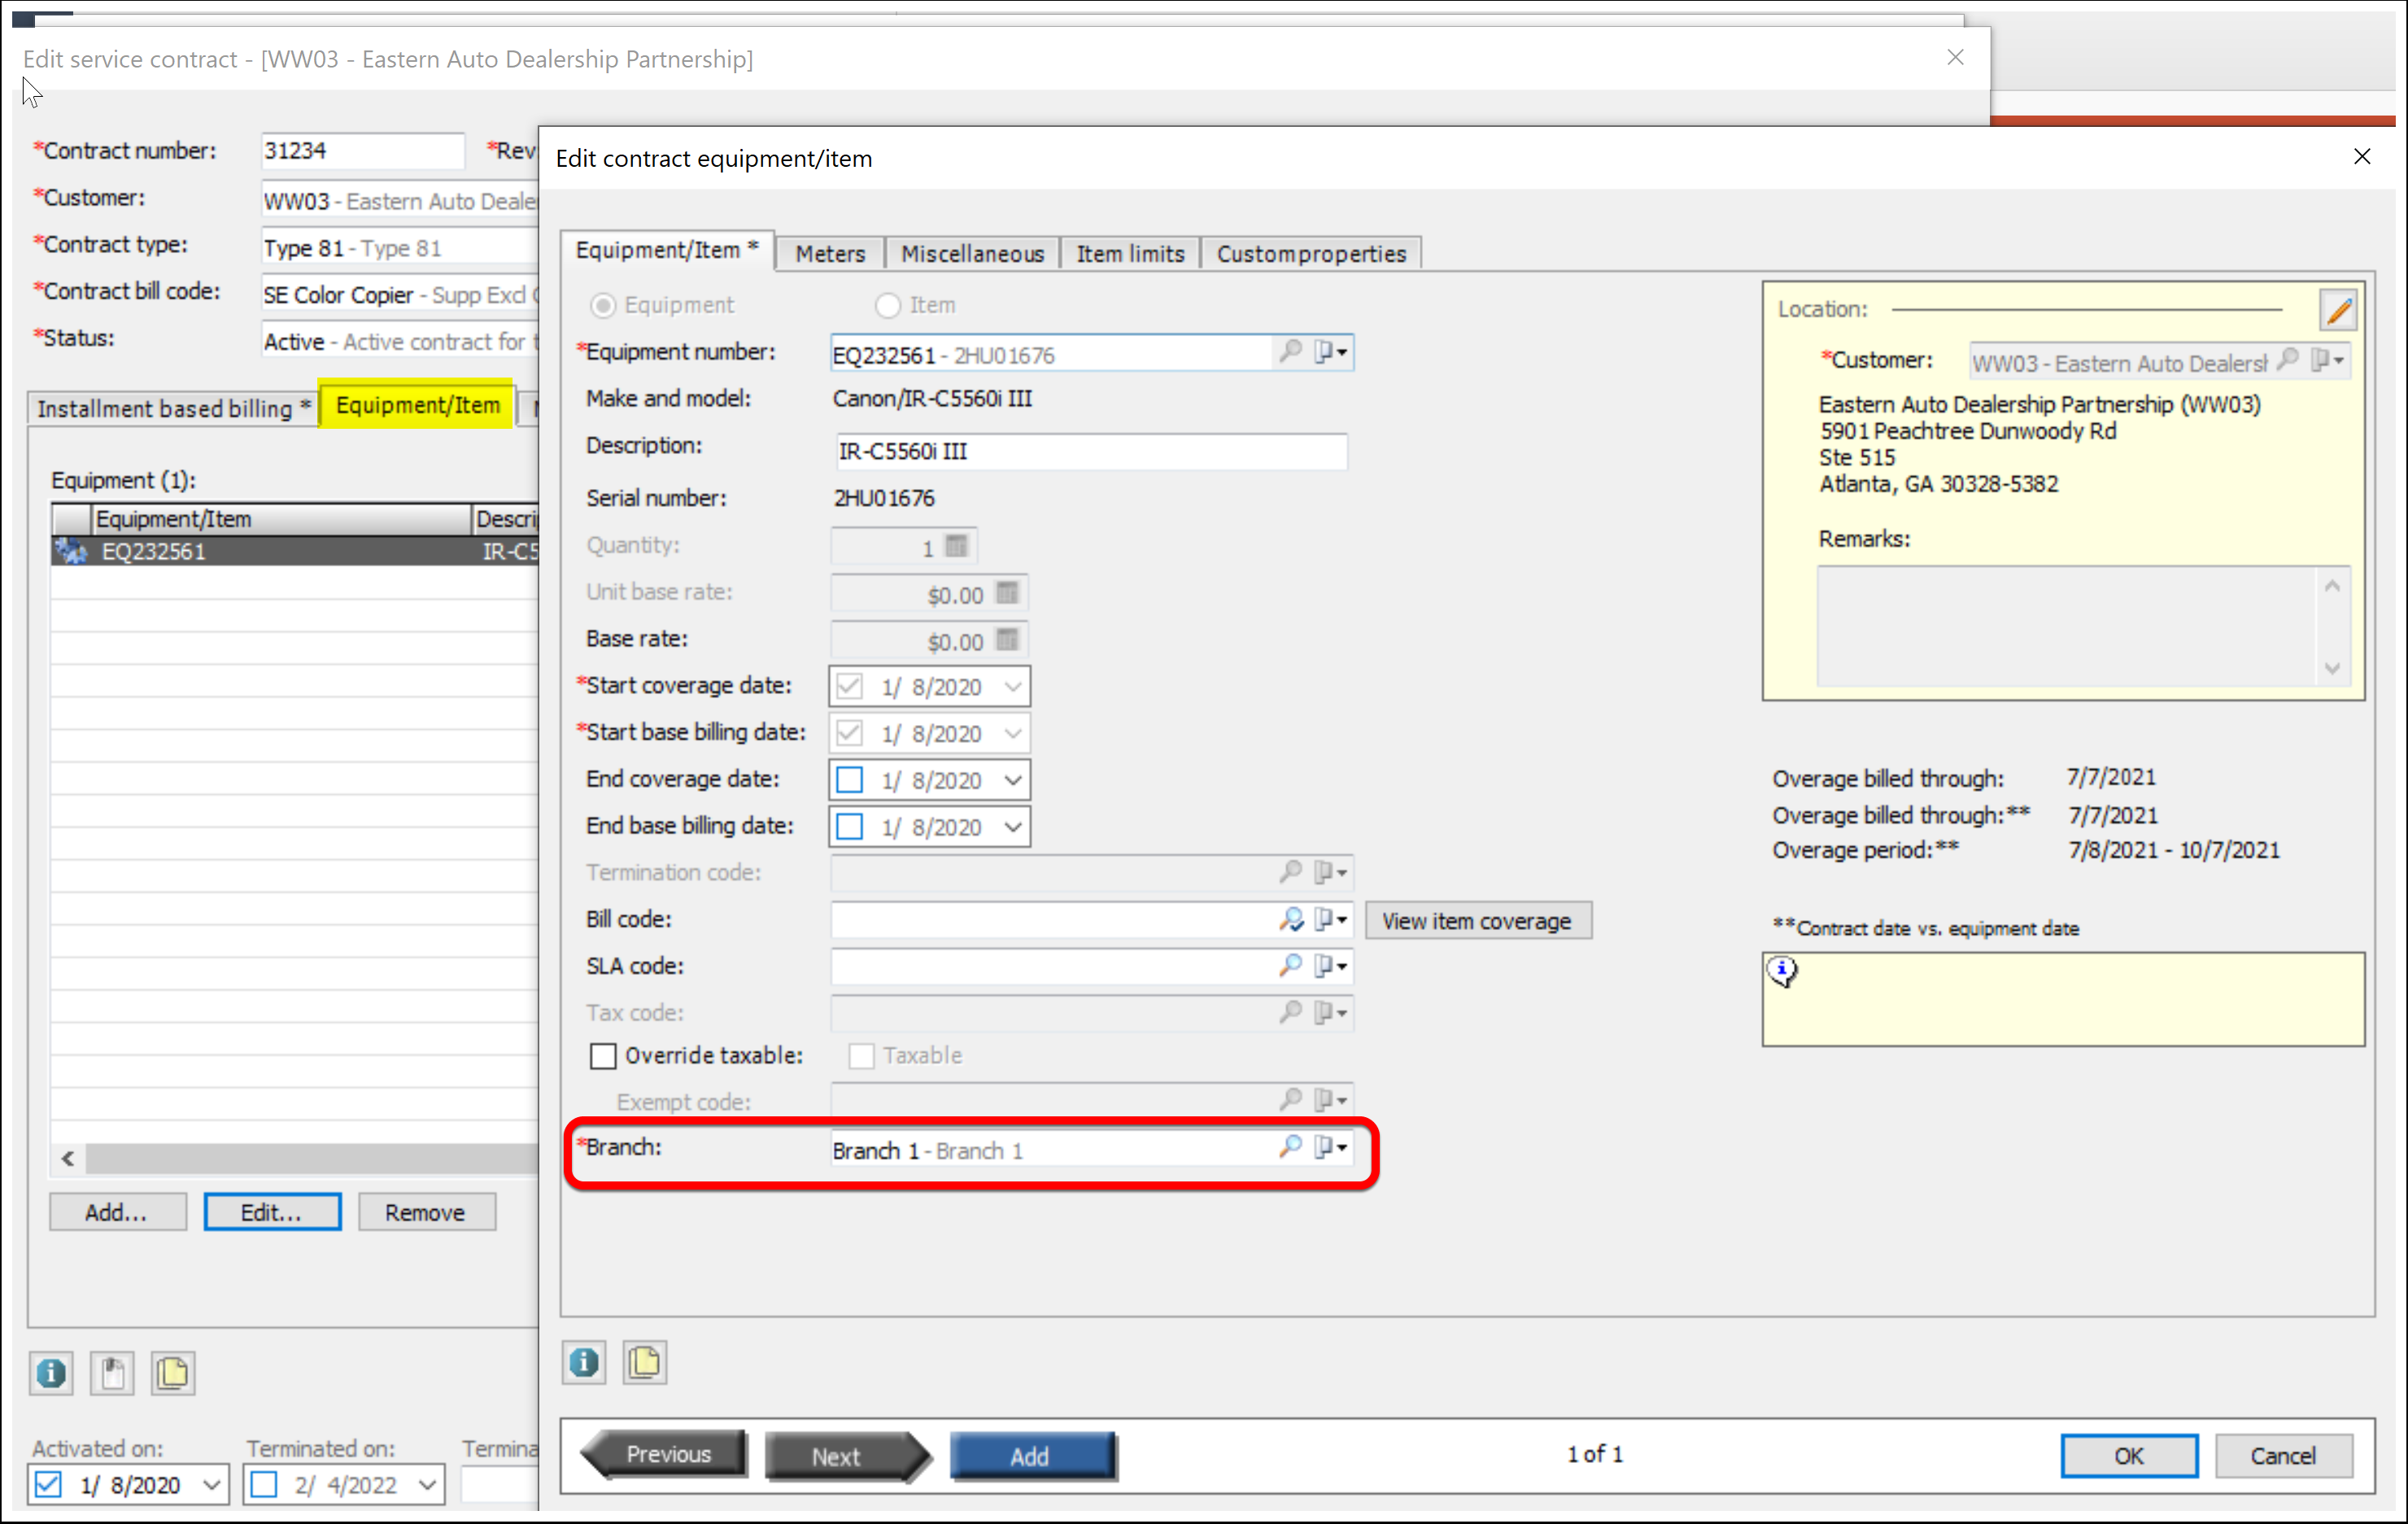Expand End base billing date picker
Screen dimensions: 2408x1524
tap(1013, 827)
